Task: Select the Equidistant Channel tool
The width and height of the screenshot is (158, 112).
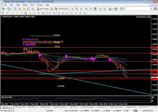Action: pyautogui.click(x=26, y=13)
